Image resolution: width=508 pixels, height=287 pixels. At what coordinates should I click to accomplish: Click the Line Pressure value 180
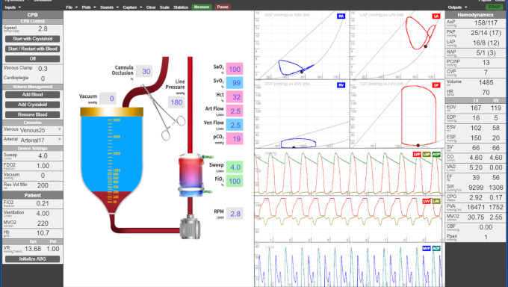[x=176, y=102]
